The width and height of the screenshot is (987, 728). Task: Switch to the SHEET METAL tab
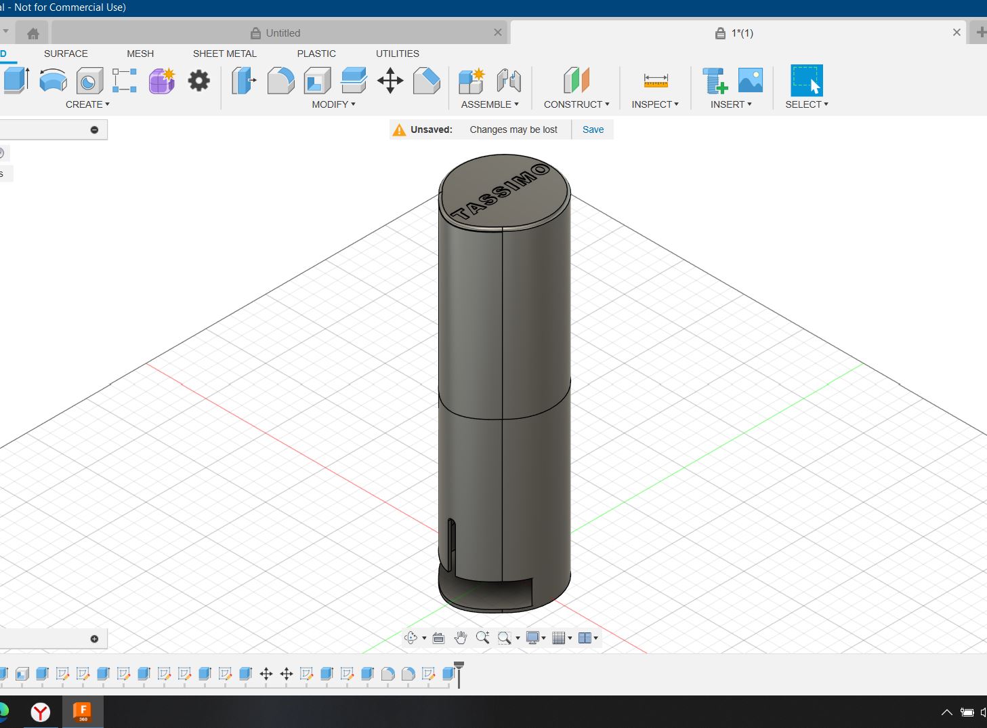[224, 54]
